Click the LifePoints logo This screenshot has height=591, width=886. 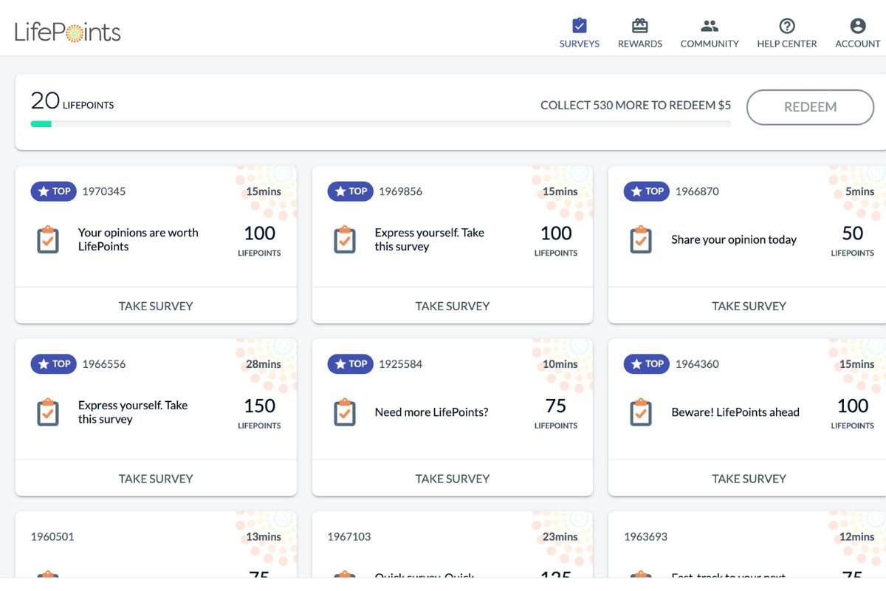66,31
